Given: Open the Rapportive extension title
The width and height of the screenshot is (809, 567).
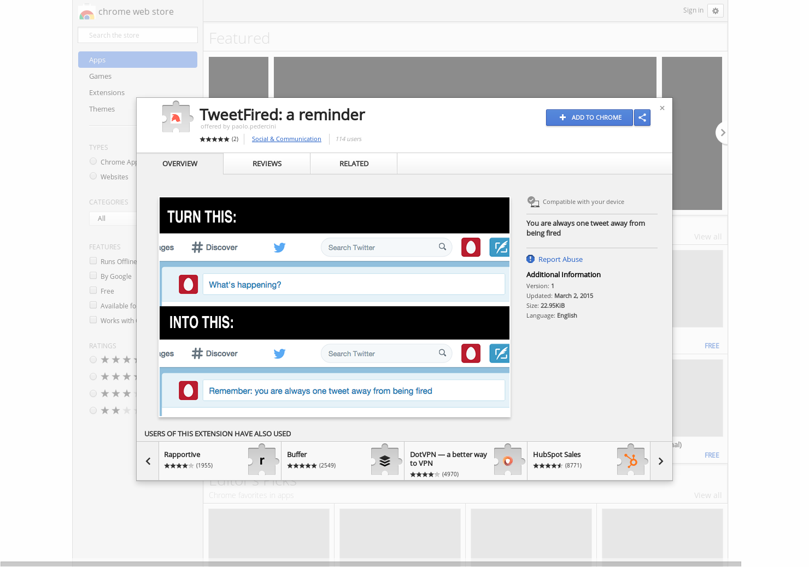Looking at the screenshot, I should coord(182,454).
